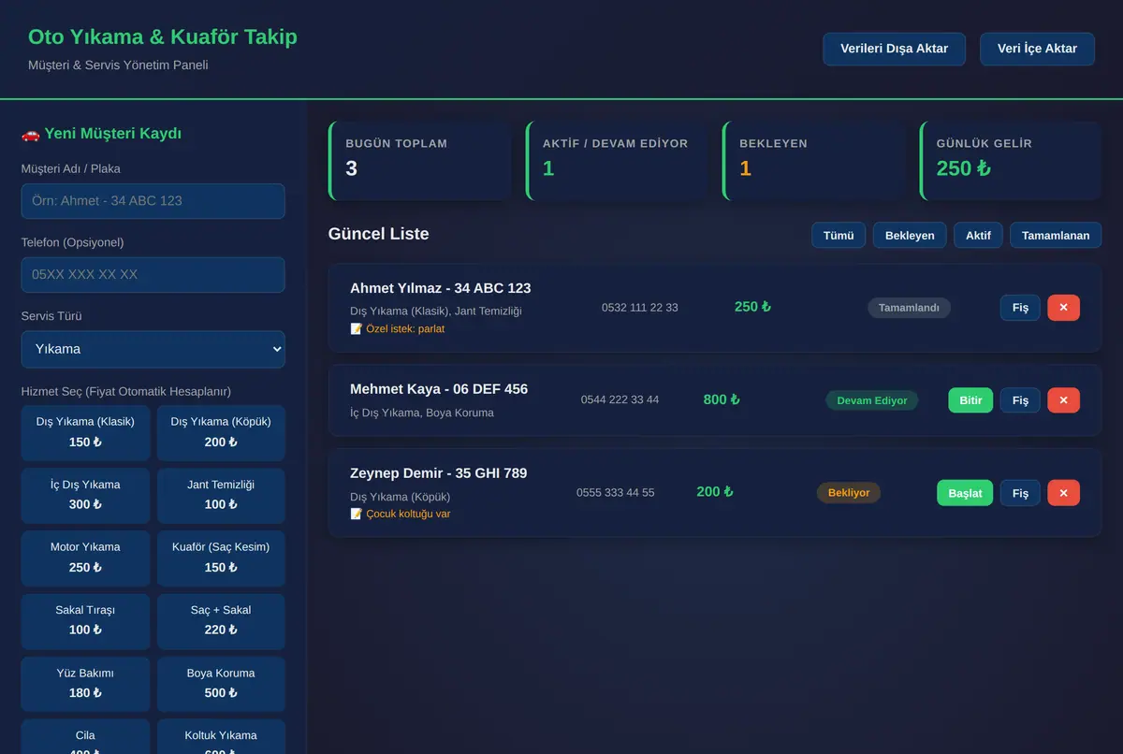The width and height of the screenshot is (1123, 754).
Task: Click the Bugün Toplam stat card
Action: (x=419, y=160)
